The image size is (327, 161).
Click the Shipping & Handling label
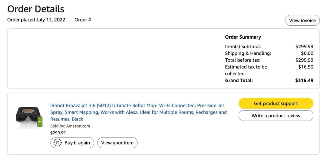248,53
